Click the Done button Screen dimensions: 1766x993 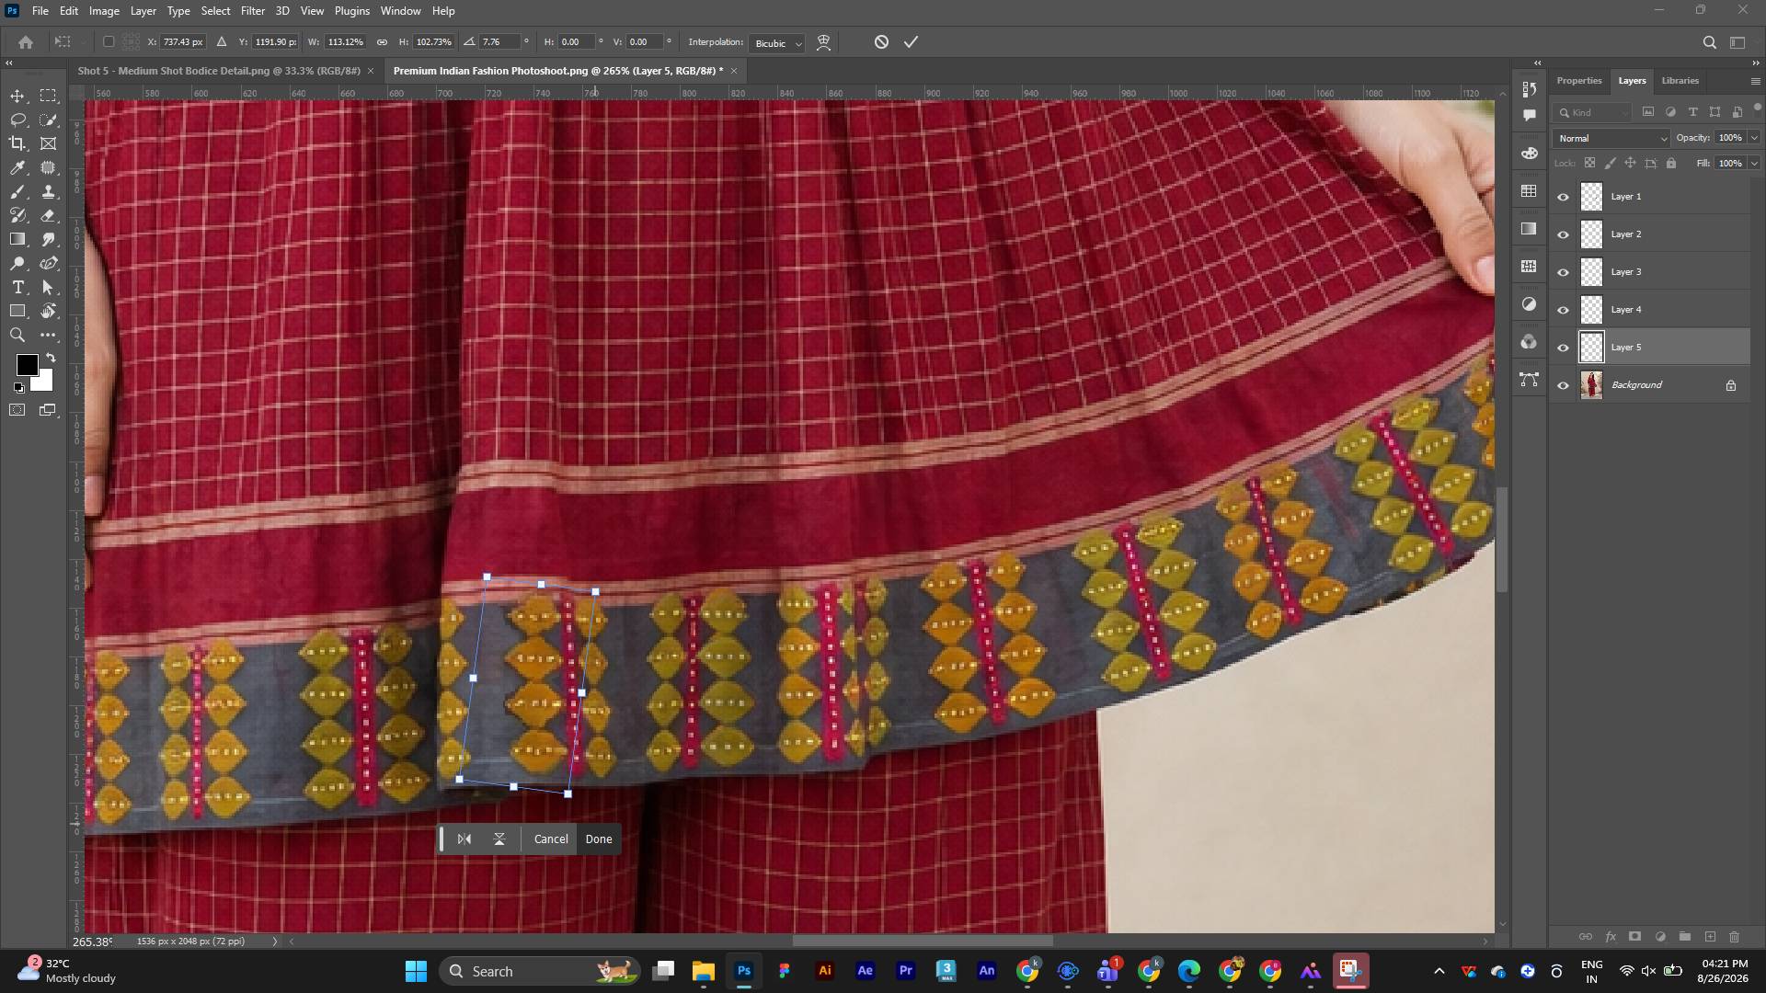[599, 839]
